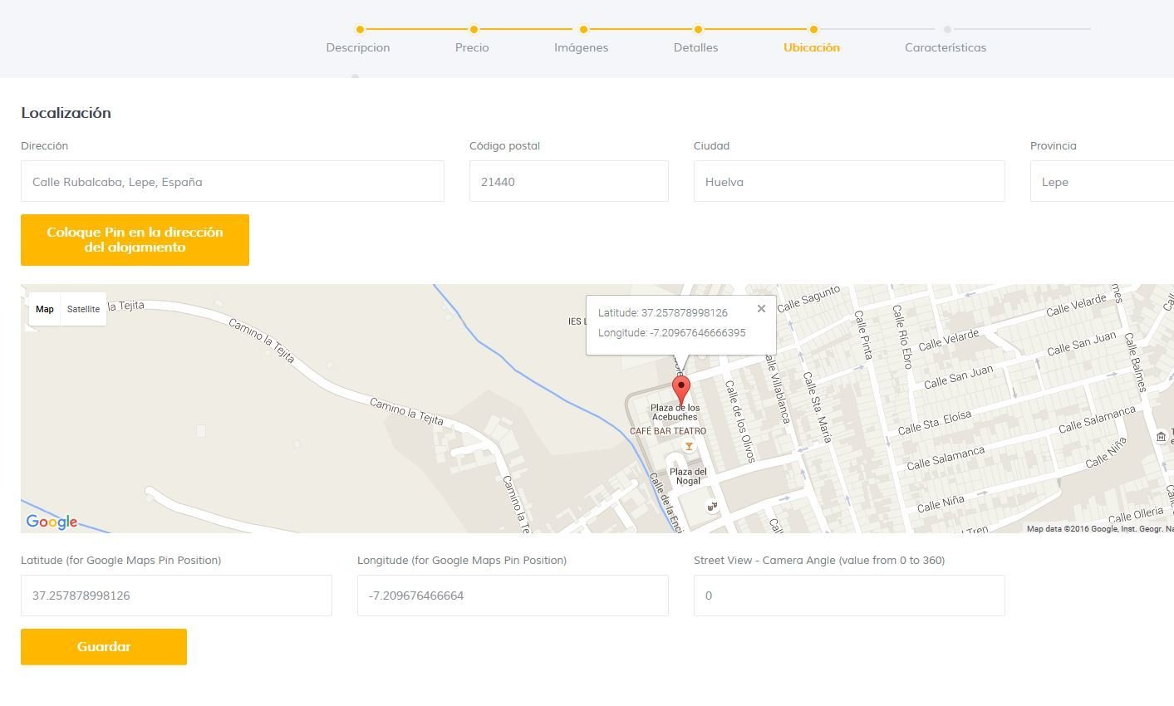Click the Plaza de los Acebuches label

coord(675,412)
